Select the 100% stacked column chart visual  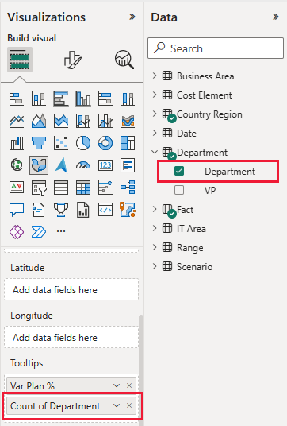tap(128, 99)
